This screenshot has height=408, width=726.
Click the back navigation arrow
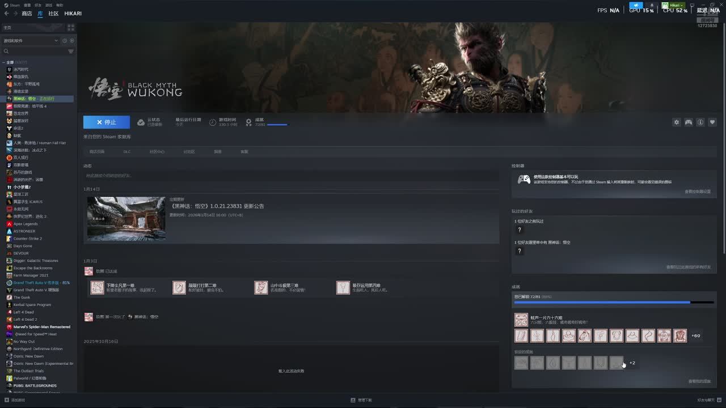point(7,14)
